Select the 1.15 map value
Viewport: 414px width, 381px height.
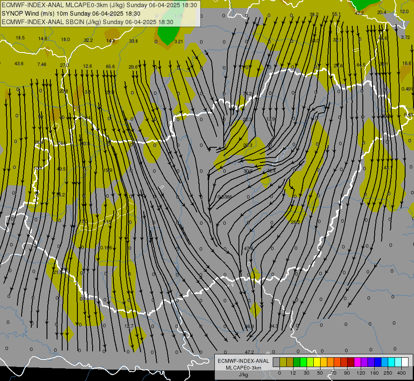point(107,222)
